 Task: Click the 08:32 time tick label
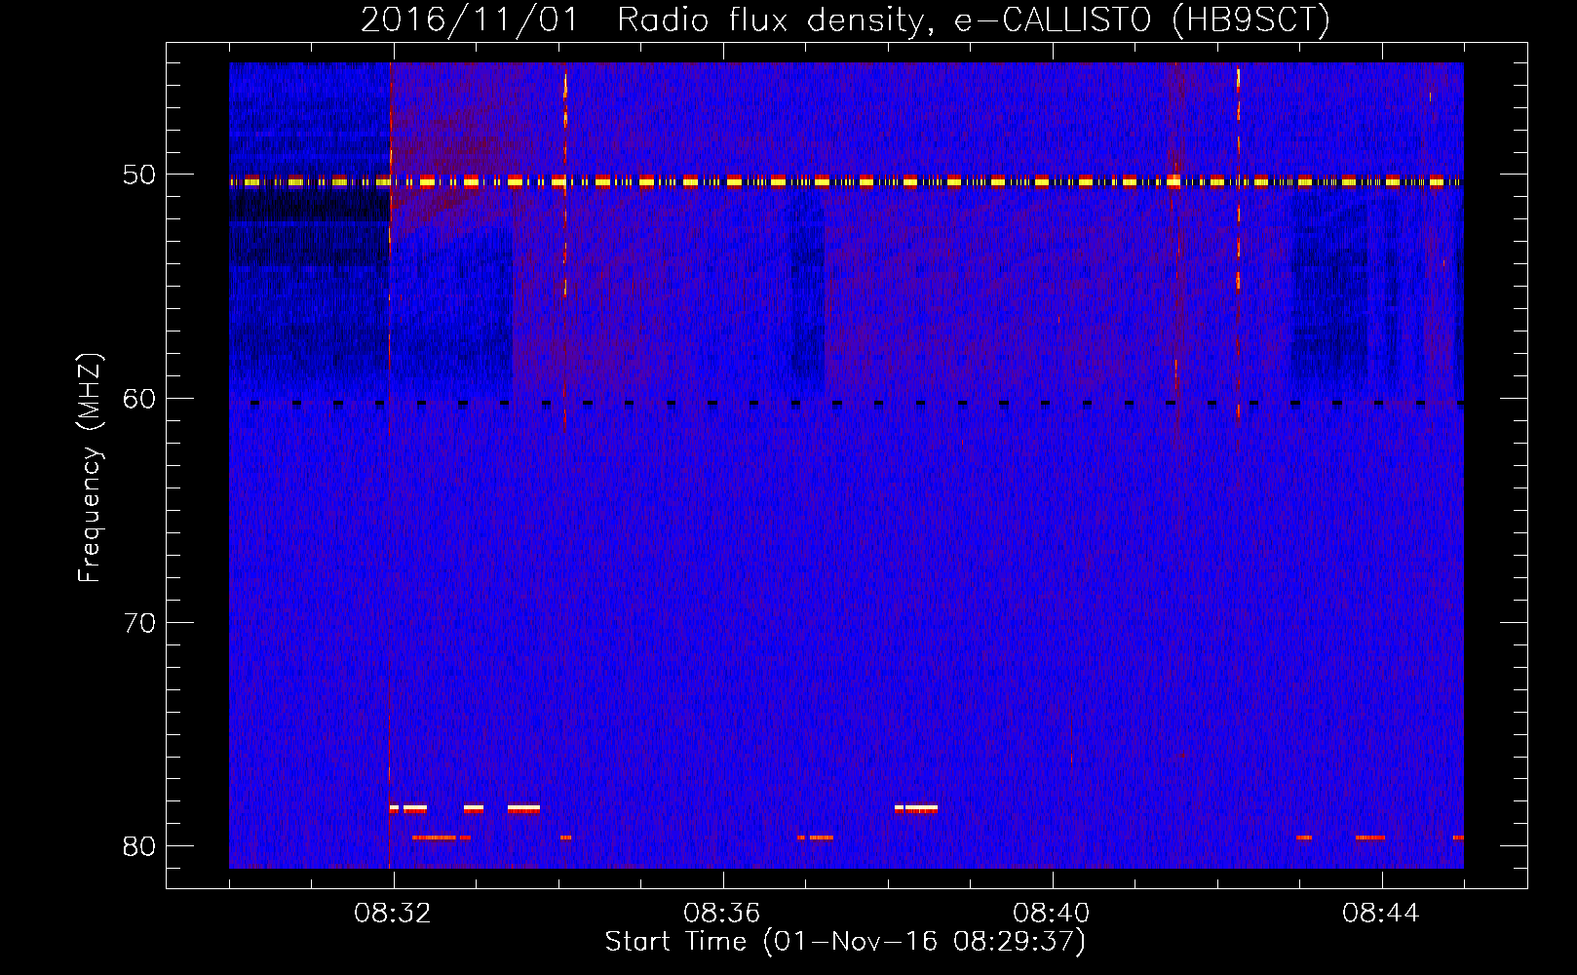tap(393, 914)
